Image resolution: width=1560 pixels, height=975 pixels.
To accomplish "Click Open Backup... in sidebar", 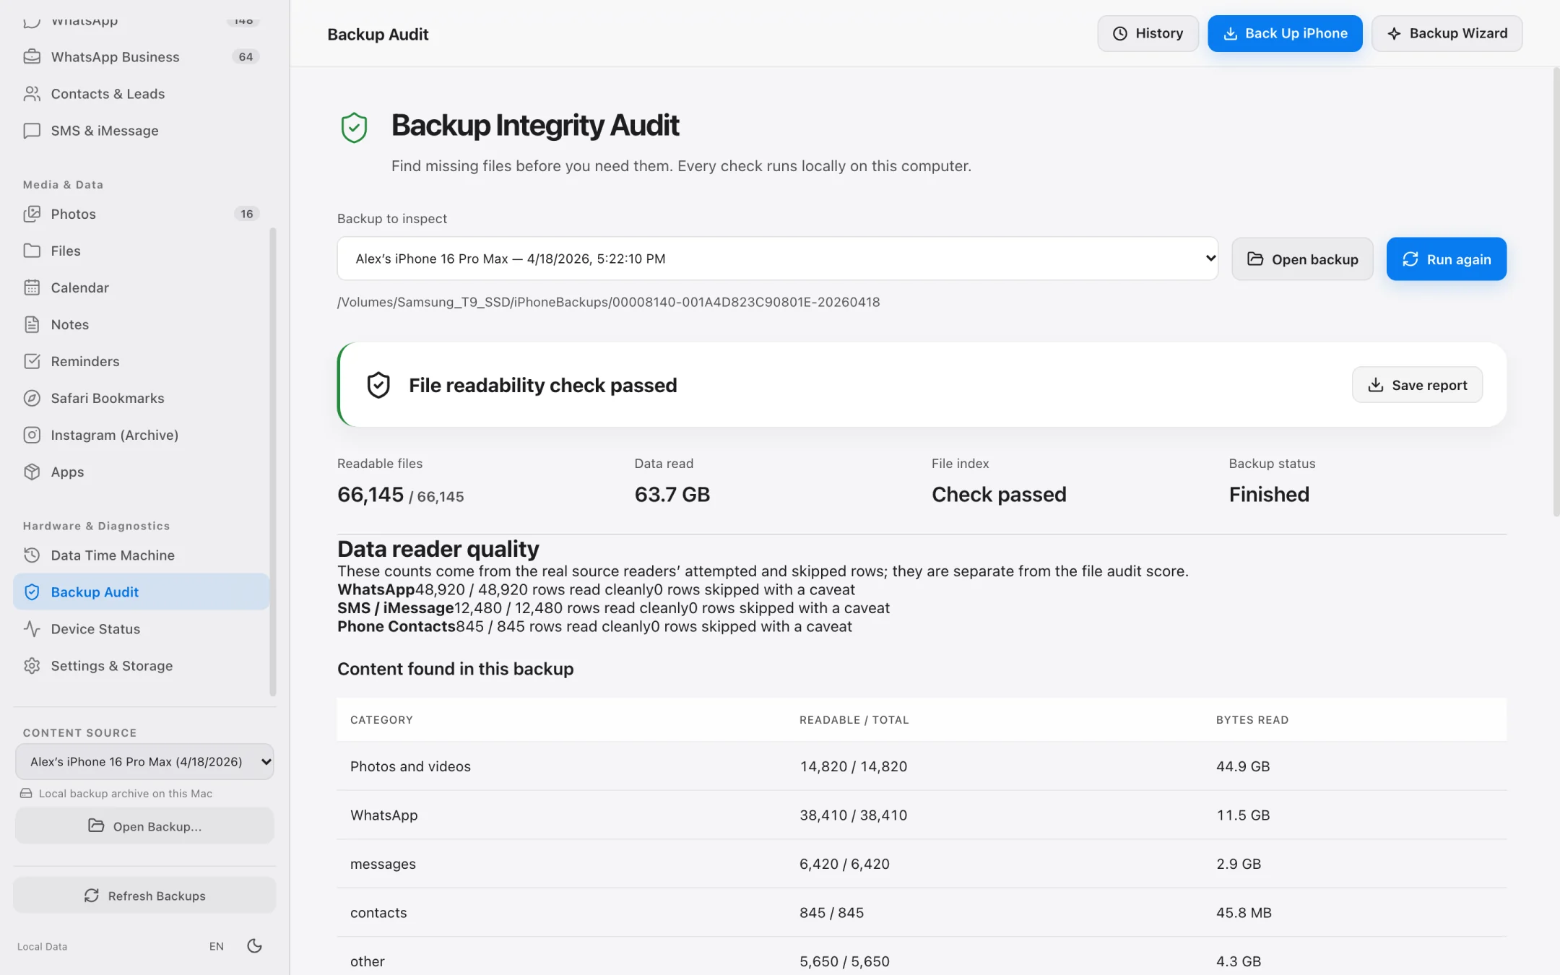I will coord(144,825).
